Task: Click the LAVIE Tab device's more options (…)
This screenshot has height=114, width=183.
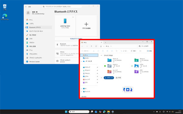Action: coord(73,17)
